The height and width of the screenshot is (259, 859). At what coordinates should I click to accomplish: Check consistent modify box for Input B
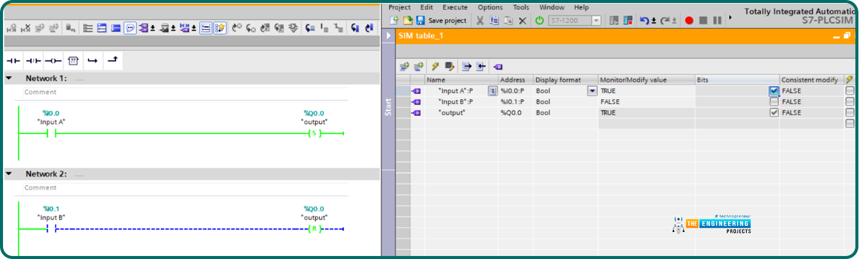point(849,102)
